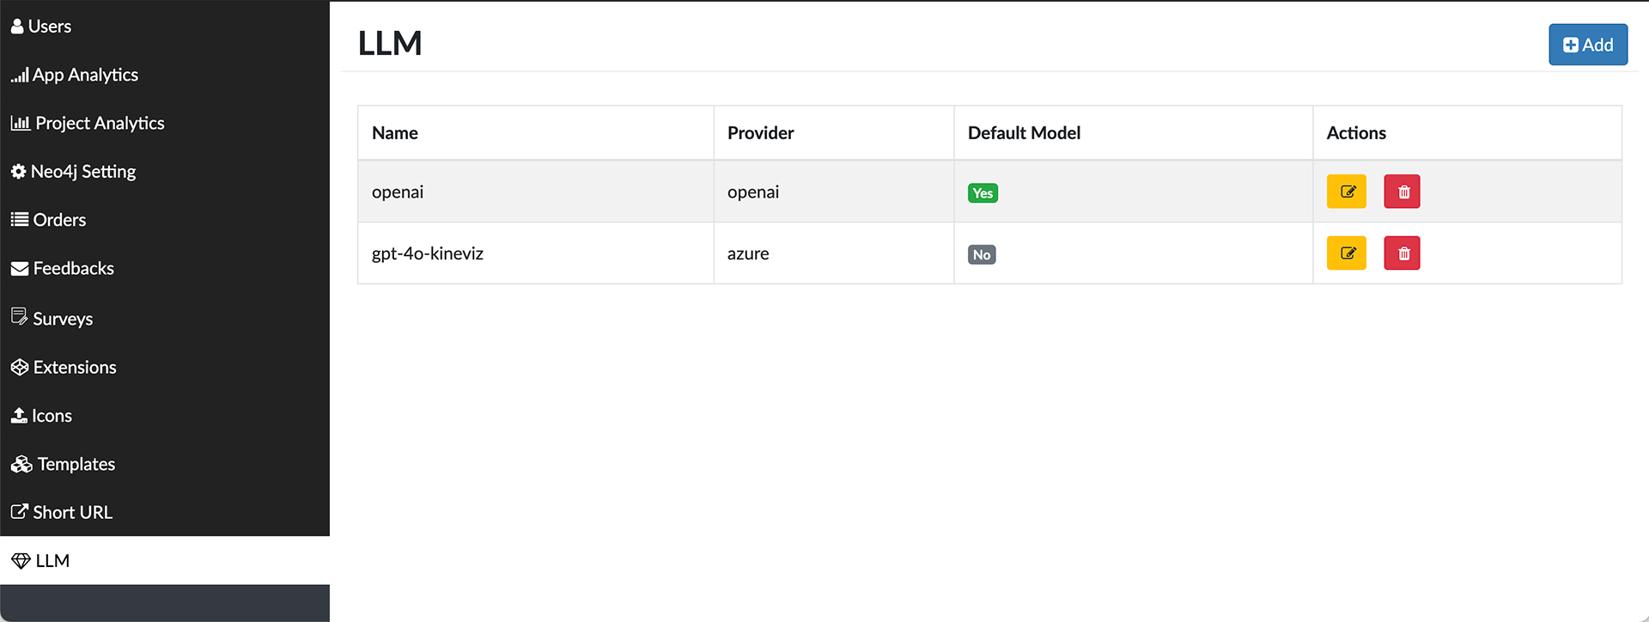The height and width of the screenshot is (622, 1649).
Task: Click the Users person icon in sidebar
Action: point(17,27)
